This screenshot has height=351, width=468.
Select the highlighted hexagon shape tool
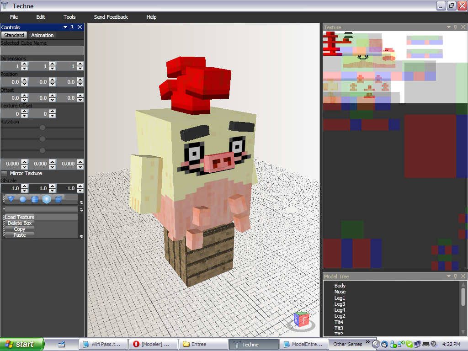47,199
